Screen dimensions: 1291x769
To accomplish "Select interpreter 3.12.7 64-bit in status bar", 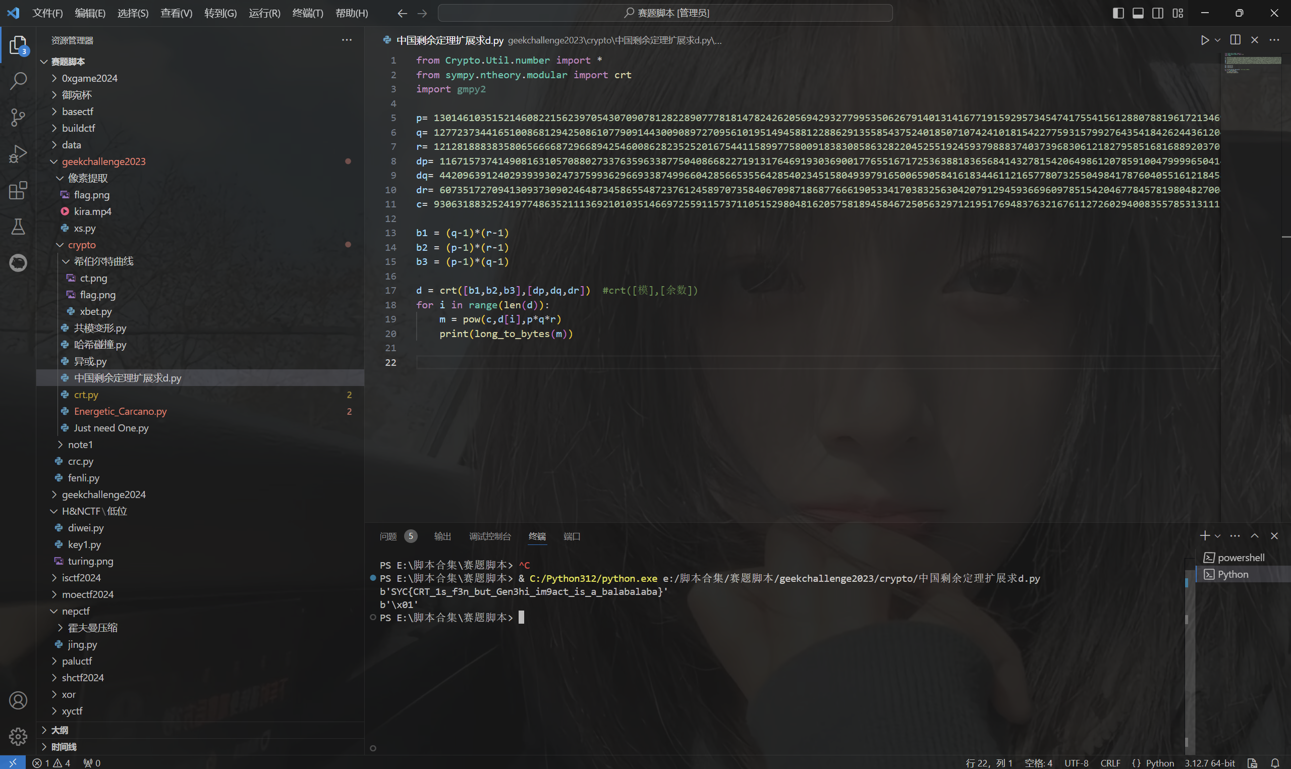I will 1210,763.
